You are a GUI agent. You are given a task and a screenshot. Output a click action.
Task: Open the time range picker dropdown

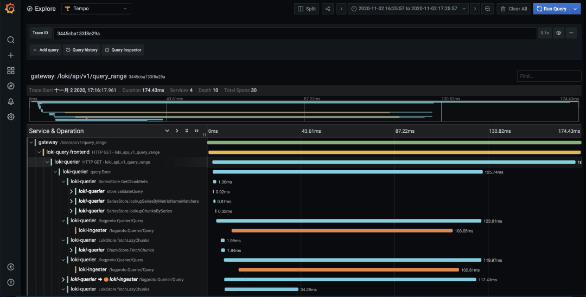(409, 9)
